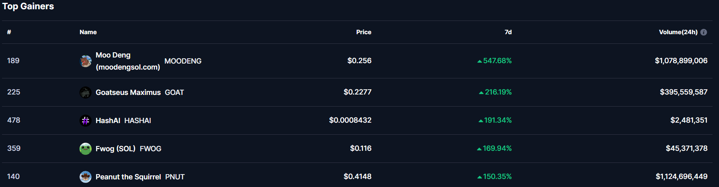The width and height of the screenshot is (719, 187).
Task: Click the MOODENG ticker symbol
Action: (x=183, y=61)
